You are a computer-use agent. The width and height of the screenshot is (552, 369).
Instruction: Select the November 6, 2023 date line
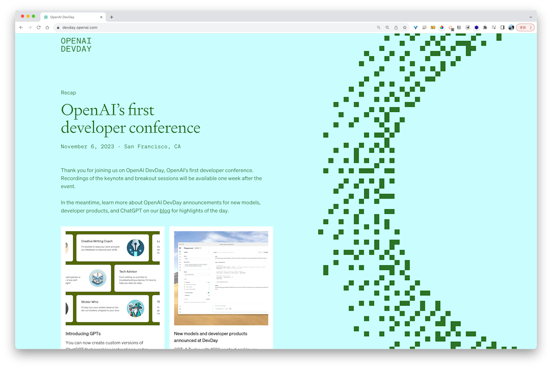coord(121,146)
